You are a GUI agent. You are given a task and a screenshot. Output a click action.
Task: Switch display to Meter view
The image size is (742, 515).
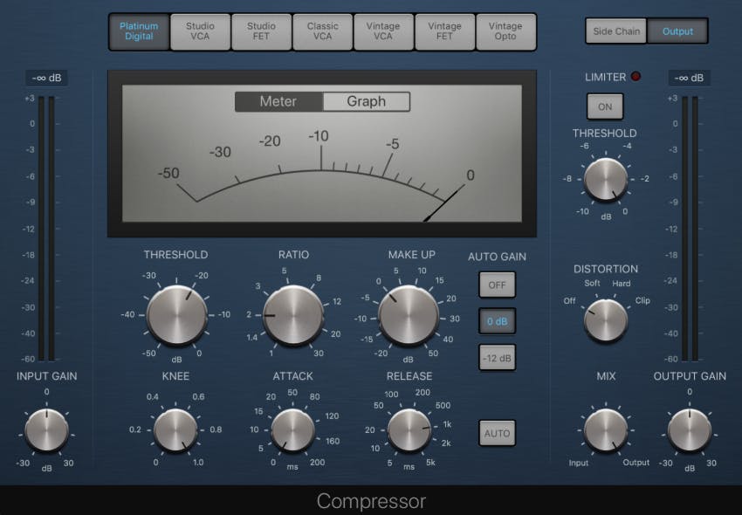278,101
